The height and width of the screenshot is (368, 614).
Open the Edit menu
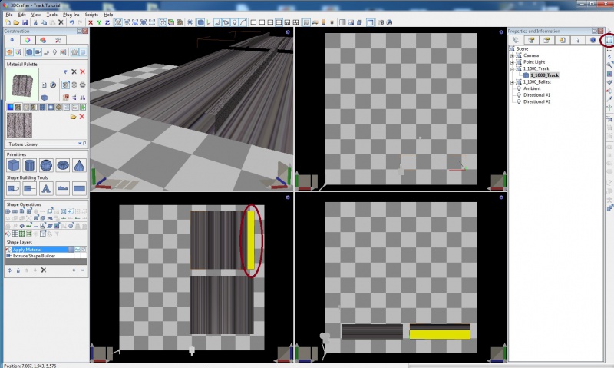coord(22,15)
